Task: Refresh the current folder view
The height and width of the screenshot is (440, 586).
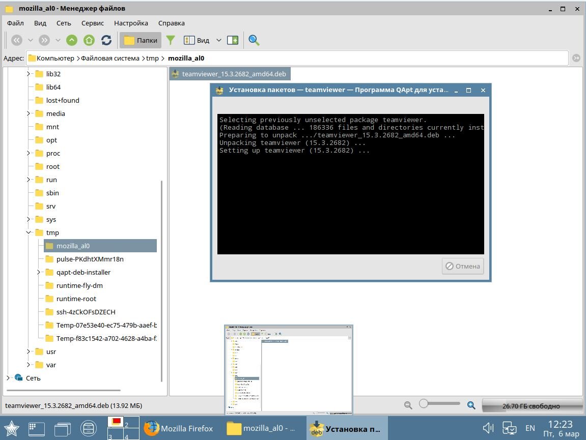Action: point(106,40)
